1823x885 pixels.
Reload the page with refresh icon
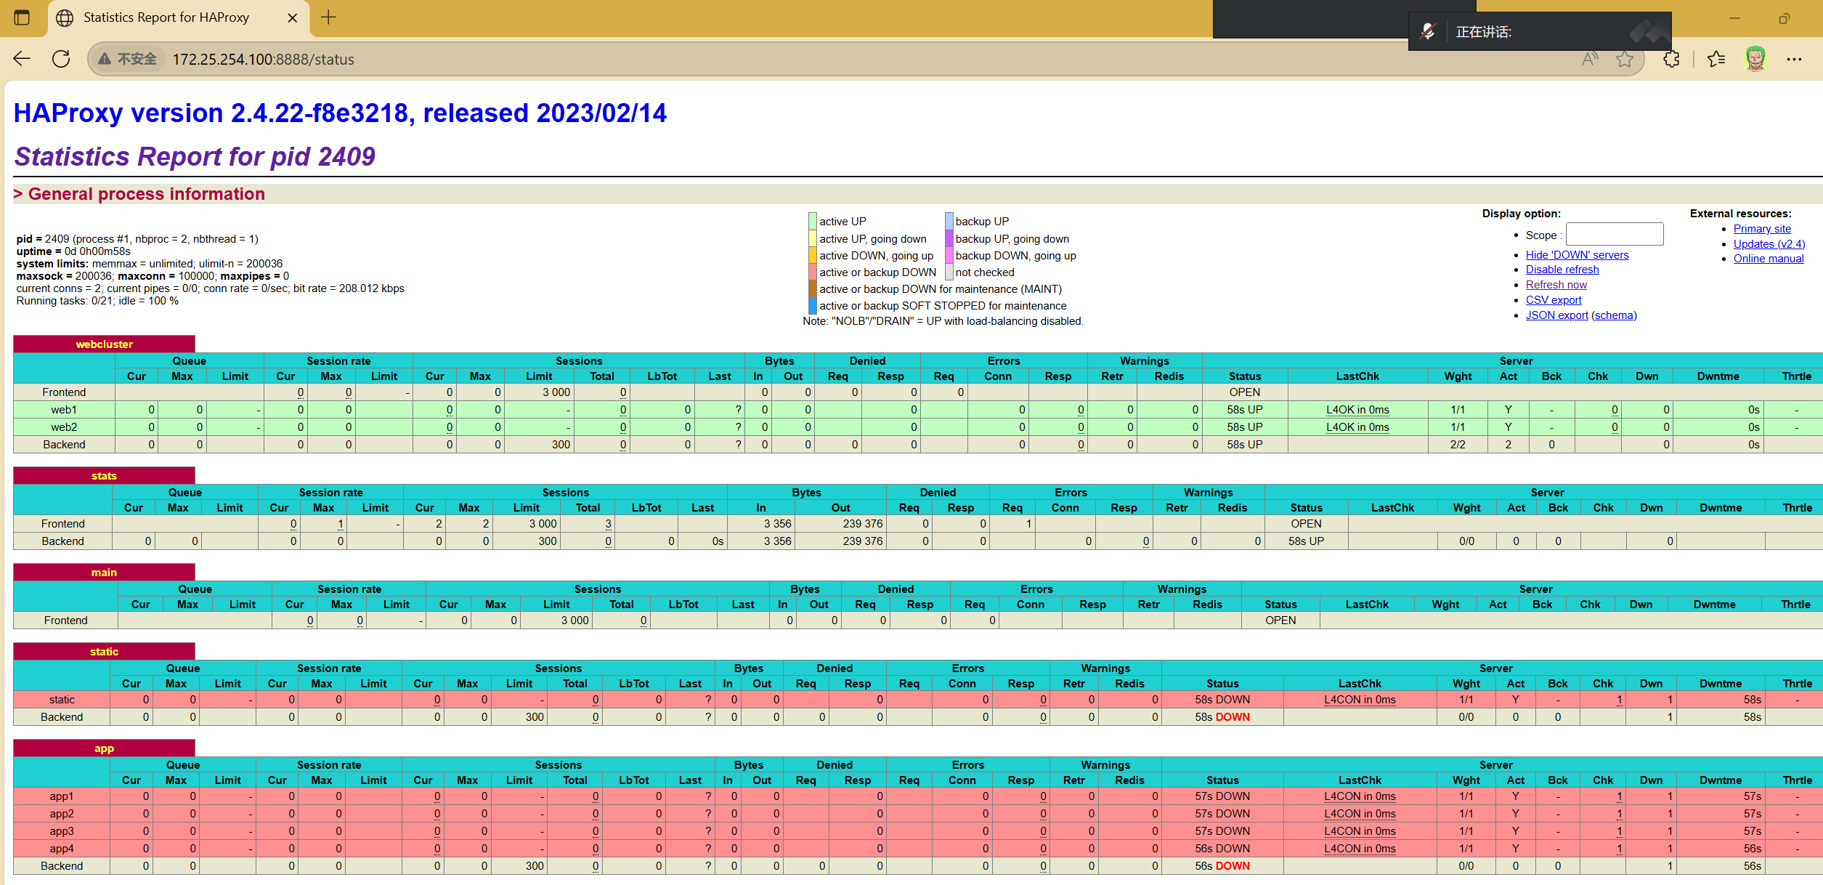pos(62,59)
